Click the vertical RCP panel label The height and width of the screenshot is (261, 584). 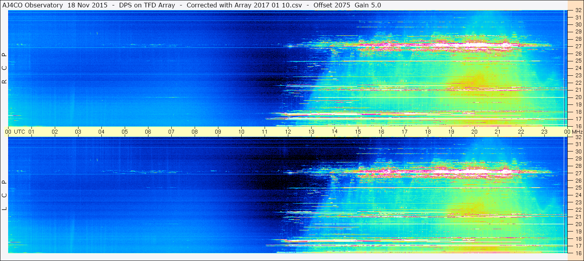(x=4, y=68)
